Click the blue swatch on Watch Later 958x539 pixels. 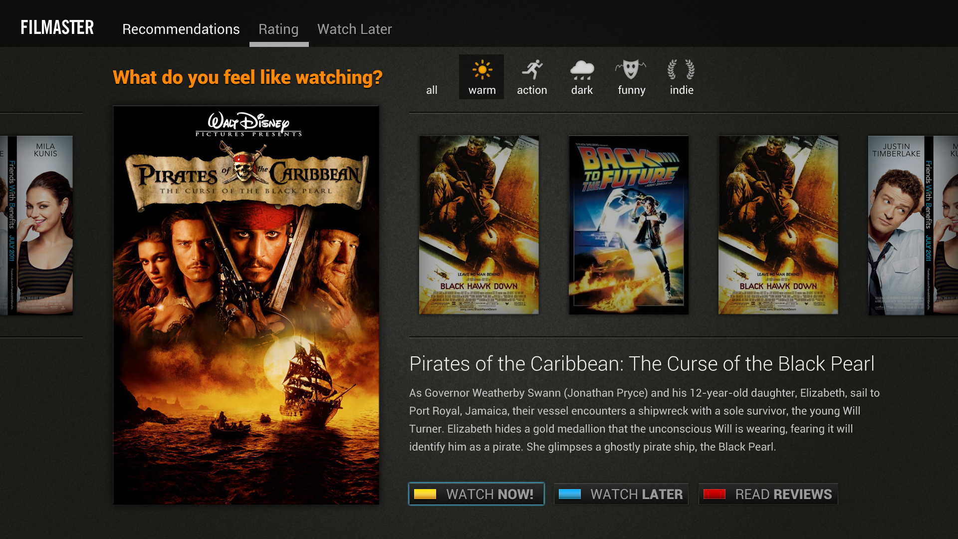pyautogui.click(x=570, y=494)
